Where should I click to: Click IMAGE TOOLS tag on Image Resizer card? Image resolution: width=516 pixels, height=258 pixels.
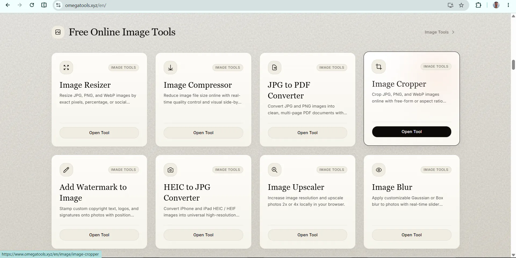click(x=123, y=68)
